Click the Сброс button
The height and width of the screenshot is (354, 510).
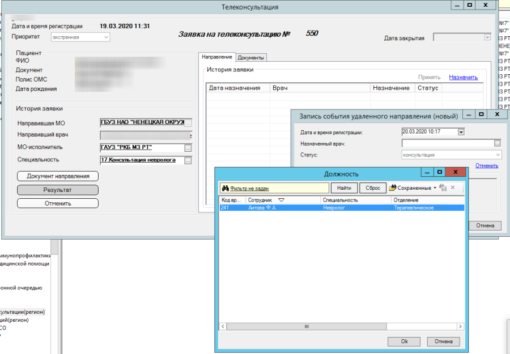pos(373,188)
